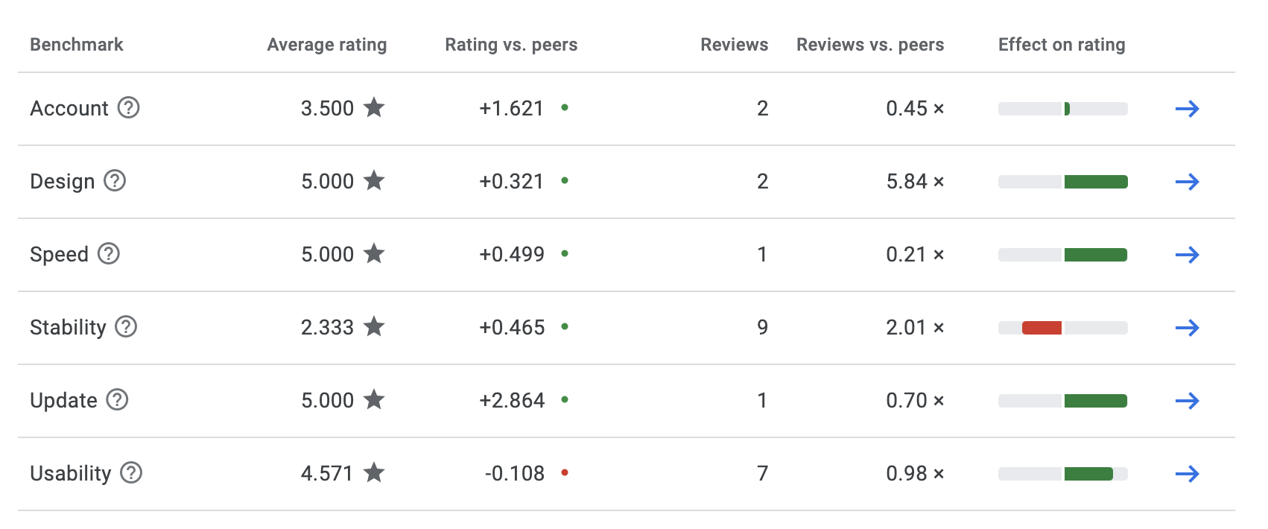Sort by the Benchmark column header
Viewport: 1268px width, 529px height.
tap(77, 45)
